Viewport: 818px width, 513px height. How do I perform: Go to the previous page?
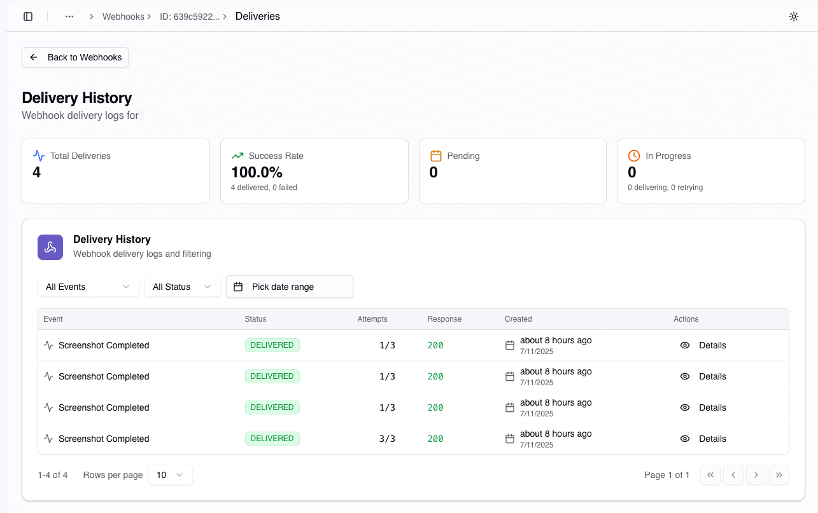click(x=733, y=475)
